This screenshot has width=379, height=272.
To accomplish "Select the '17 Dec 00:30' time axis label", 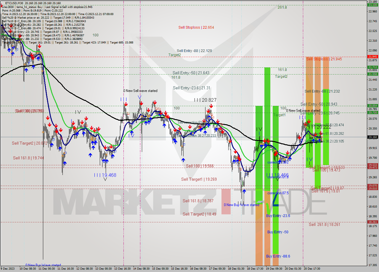I will (217, 268).
